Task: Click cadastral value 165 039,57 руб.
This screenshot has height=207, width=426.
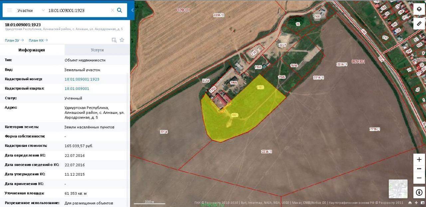Action: point(79,146)
